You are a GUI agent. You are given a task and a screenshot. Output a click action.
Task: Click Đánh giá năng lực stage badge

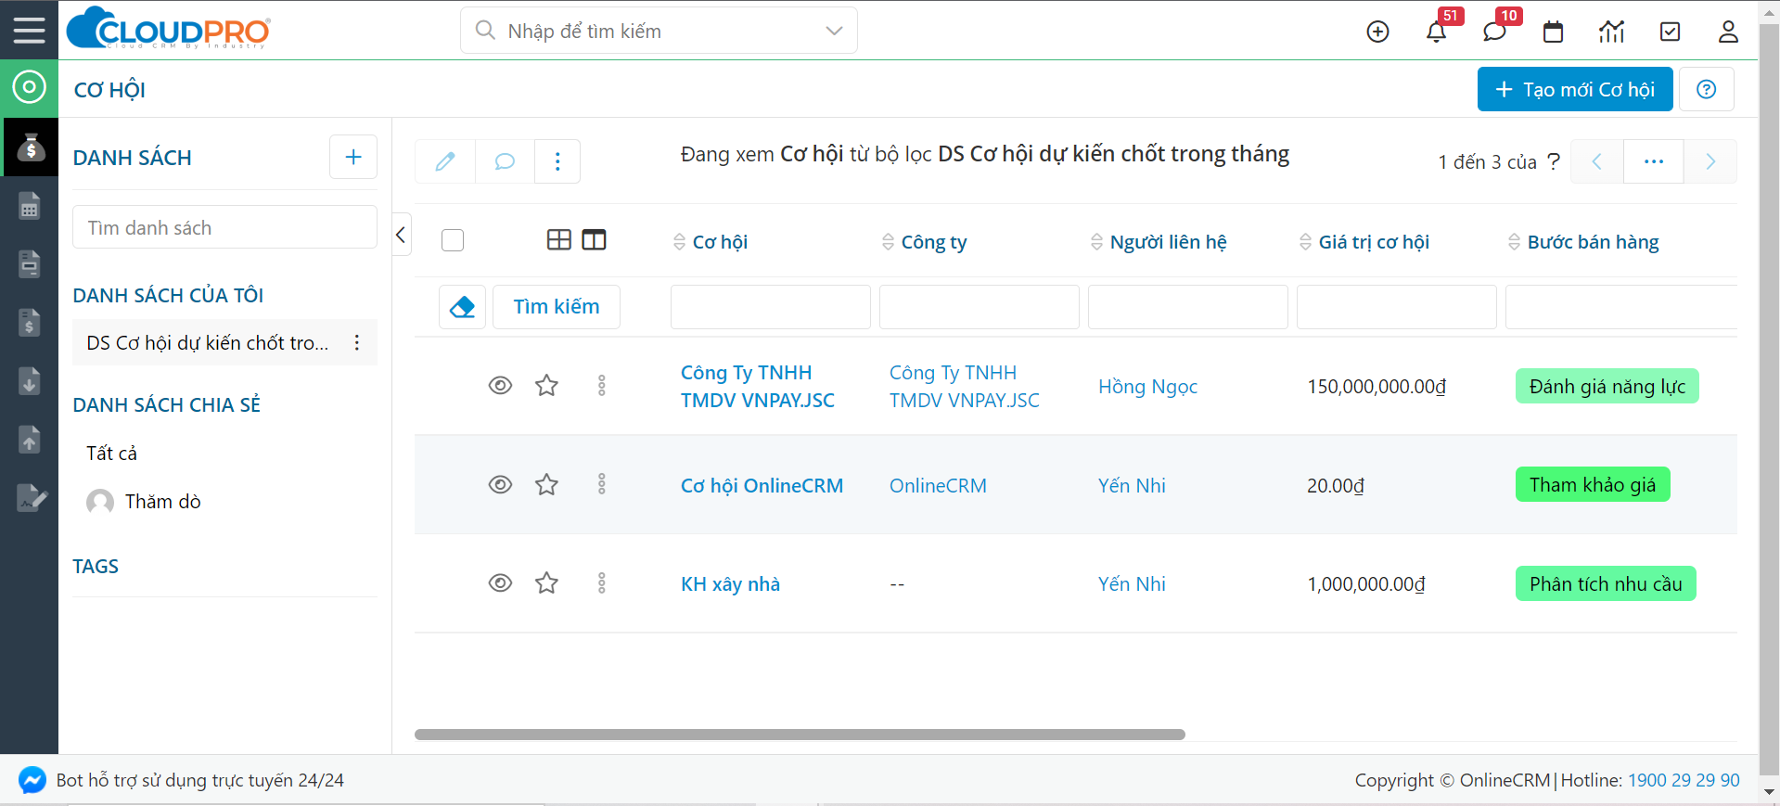click(1607, 387)
